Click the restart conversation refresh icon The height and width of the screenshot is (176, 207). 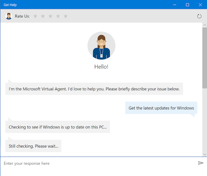click(x=199, y=16)
